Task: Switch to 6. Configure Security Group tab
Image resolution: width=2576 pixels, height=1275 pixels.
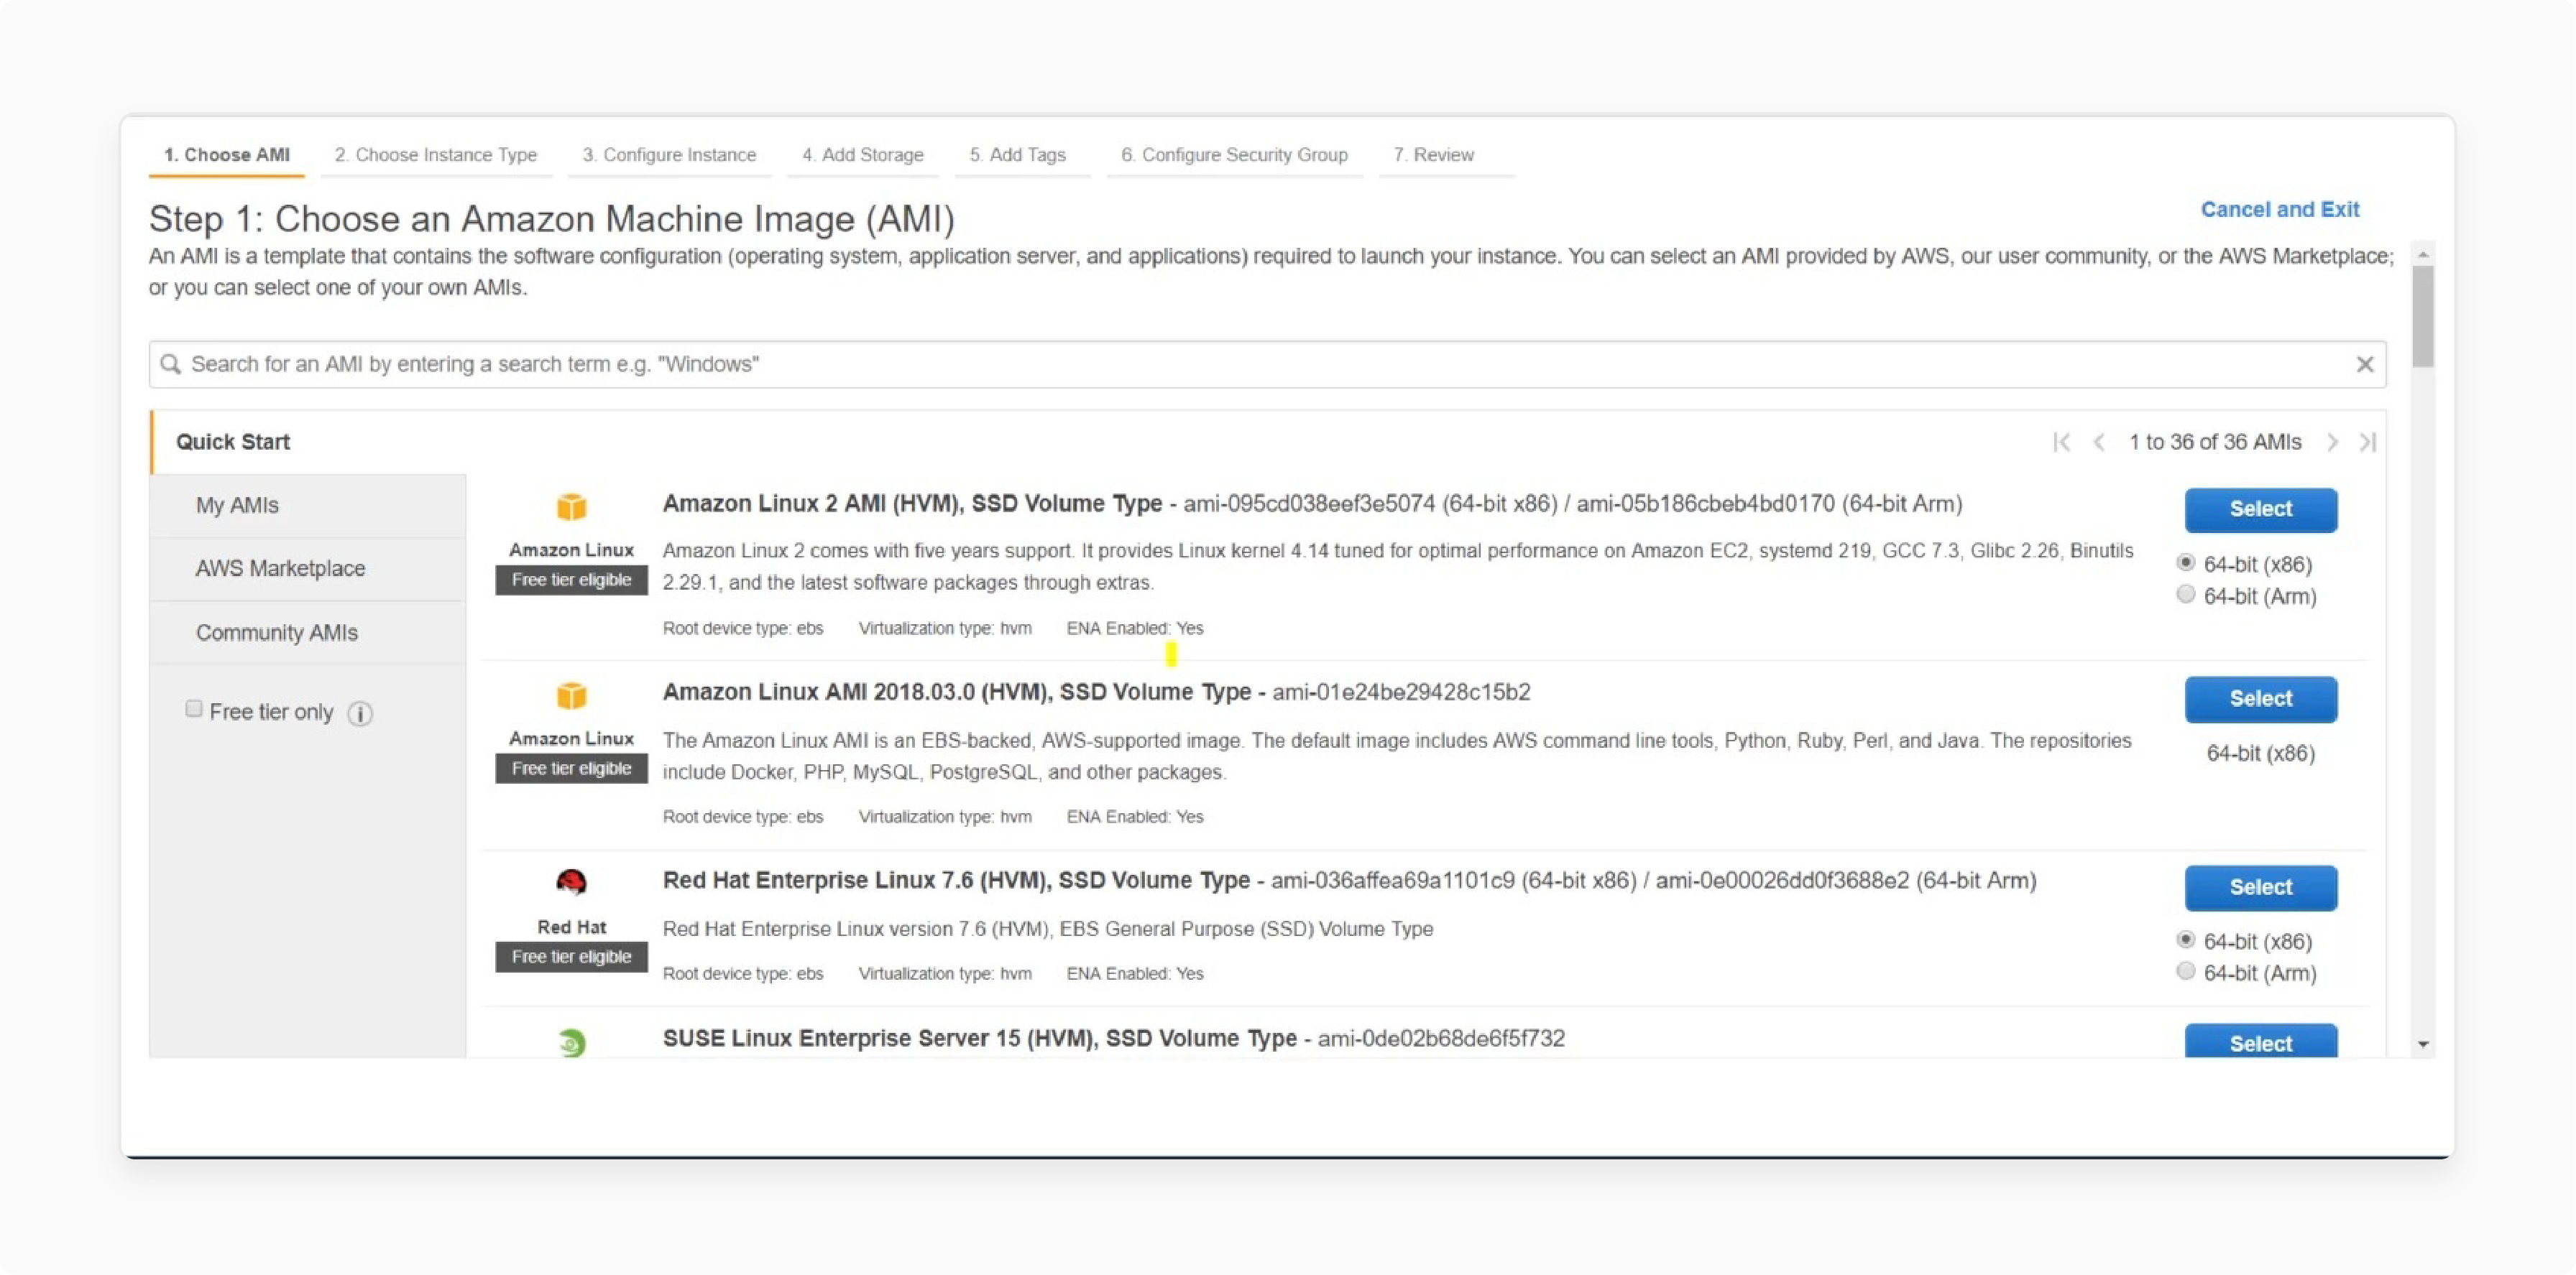Action: pos(1235,155)
